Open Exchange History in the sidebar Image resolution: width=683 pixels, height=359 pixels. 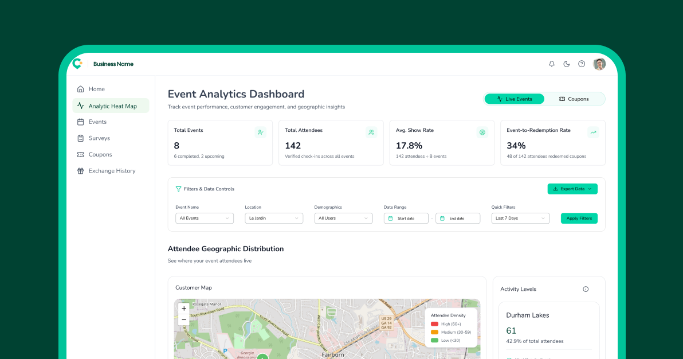click(x=111, y=170)
